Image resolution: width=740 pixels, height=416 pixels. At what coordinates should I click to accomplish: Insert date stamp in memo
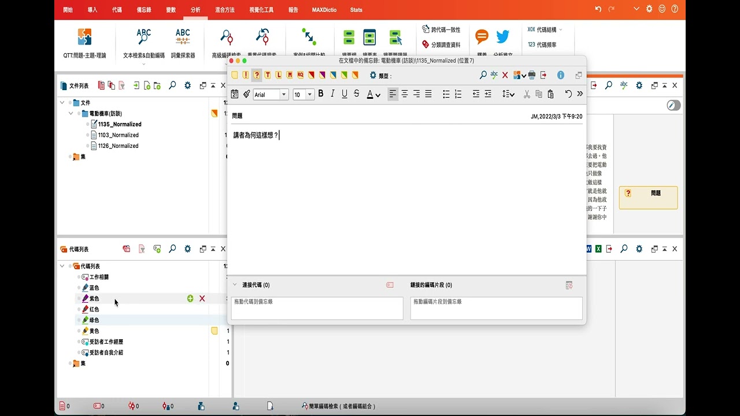[235, 94]
